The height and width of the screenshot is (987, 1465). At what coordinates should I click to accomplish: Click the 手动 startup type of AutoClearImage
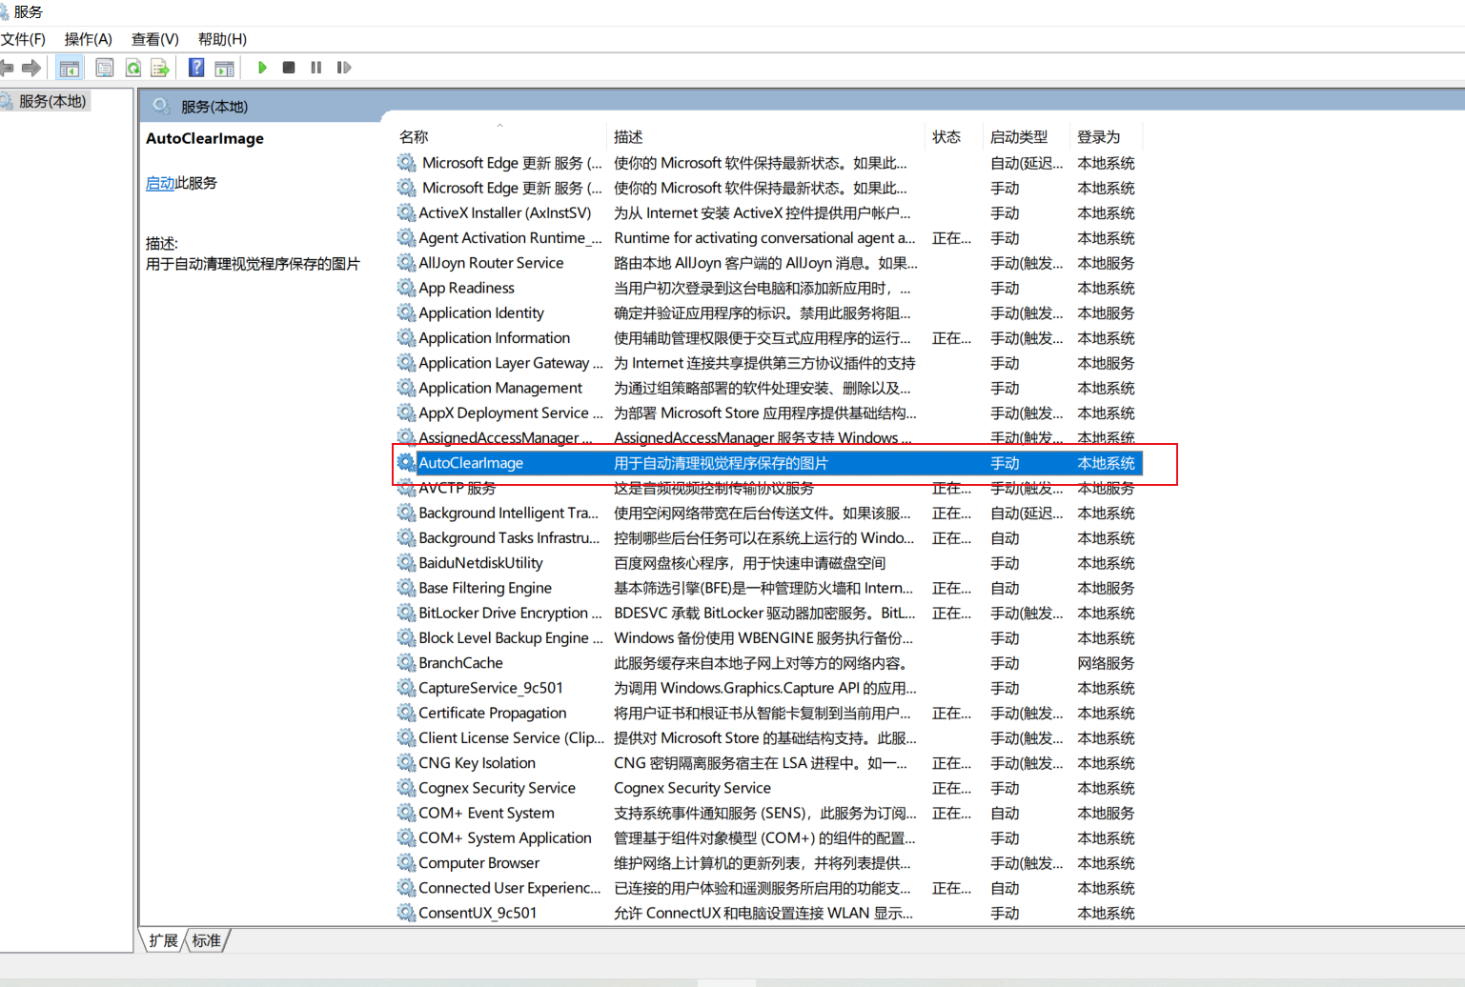click(1005, 463)
